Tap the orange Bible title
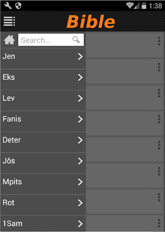 click(91, 22)
